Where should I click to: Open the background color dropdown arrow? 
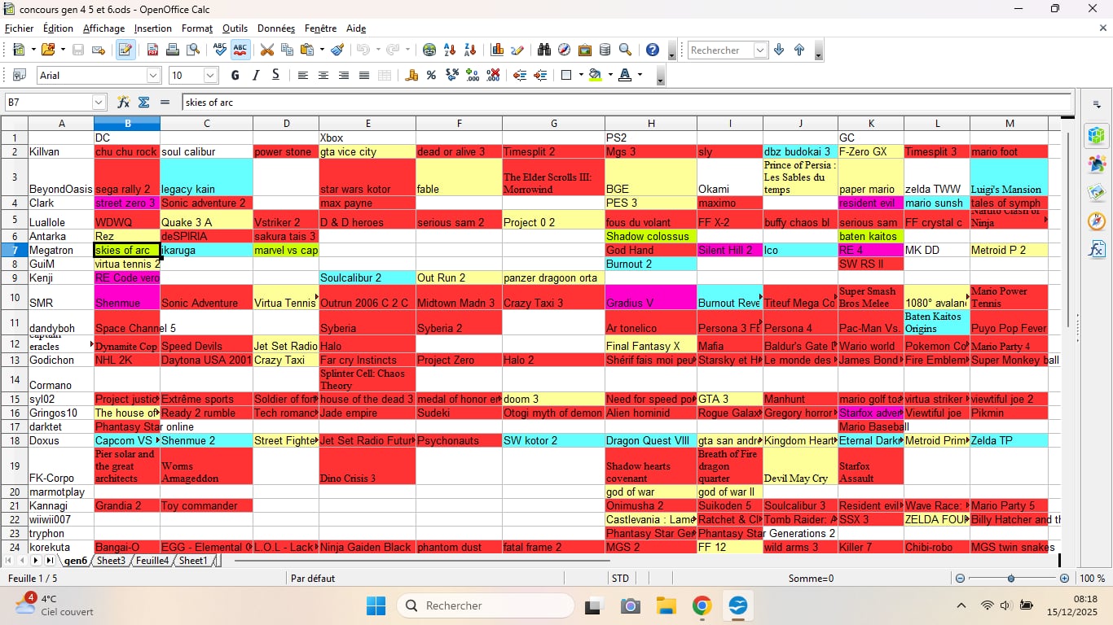point(609,75)
